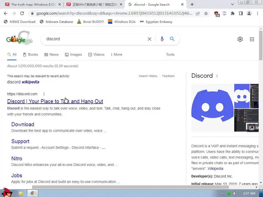Open Chrome three-dot menu

[257, 13]
